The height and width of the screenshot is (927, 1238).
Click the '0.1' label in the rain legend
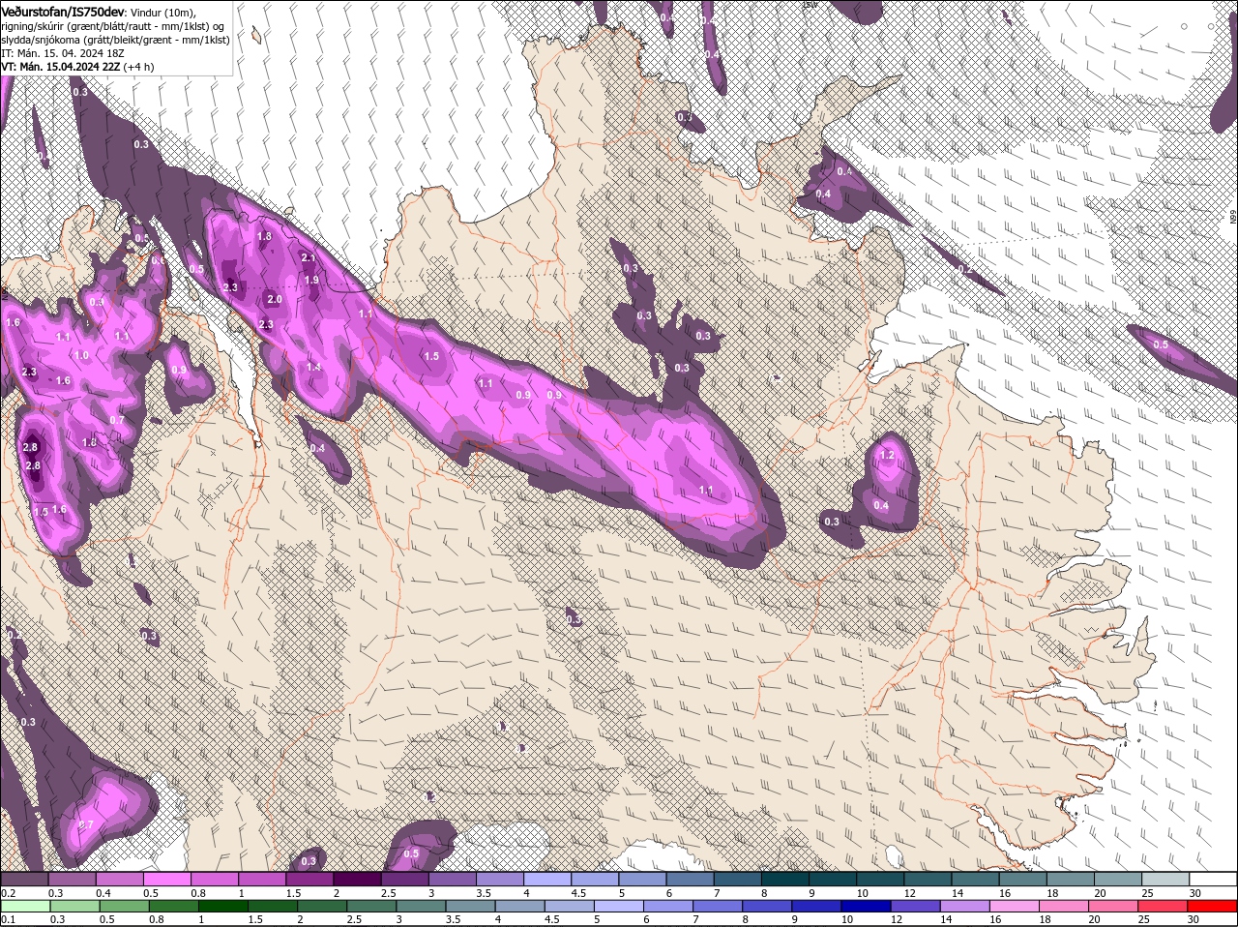point(8,919)
